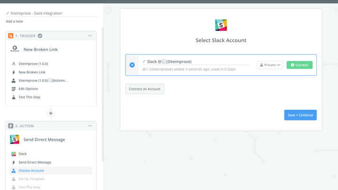Click the Zap name field Siteimprove - Slack Integration
This screenshot has width=338, height=190.
pos(37,14)
